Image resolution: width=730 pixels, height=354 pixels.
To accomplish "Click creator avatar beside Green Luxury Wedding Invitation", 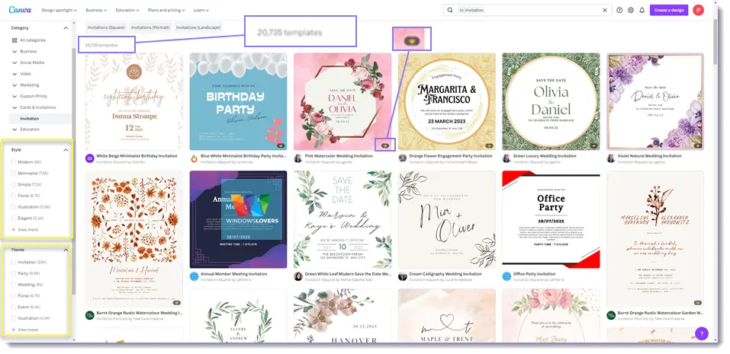I will click(506, 158).
